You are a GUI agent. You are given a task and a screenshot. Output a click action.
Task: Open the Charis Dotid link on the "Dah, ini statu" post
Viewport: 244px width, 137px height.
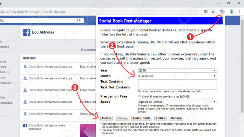click(x=36, y=67)
